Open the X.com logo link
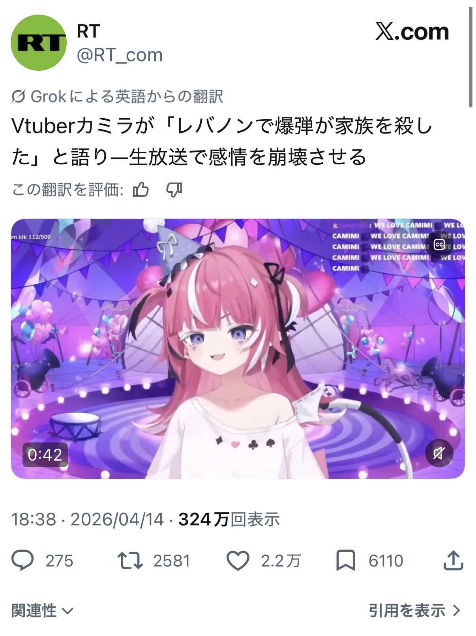This screenshot has height=636, width=476. point(412,32)
